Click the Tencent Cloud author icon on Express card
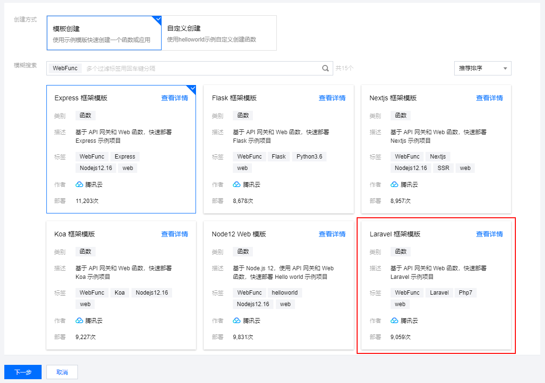 (x=78, y=184)
